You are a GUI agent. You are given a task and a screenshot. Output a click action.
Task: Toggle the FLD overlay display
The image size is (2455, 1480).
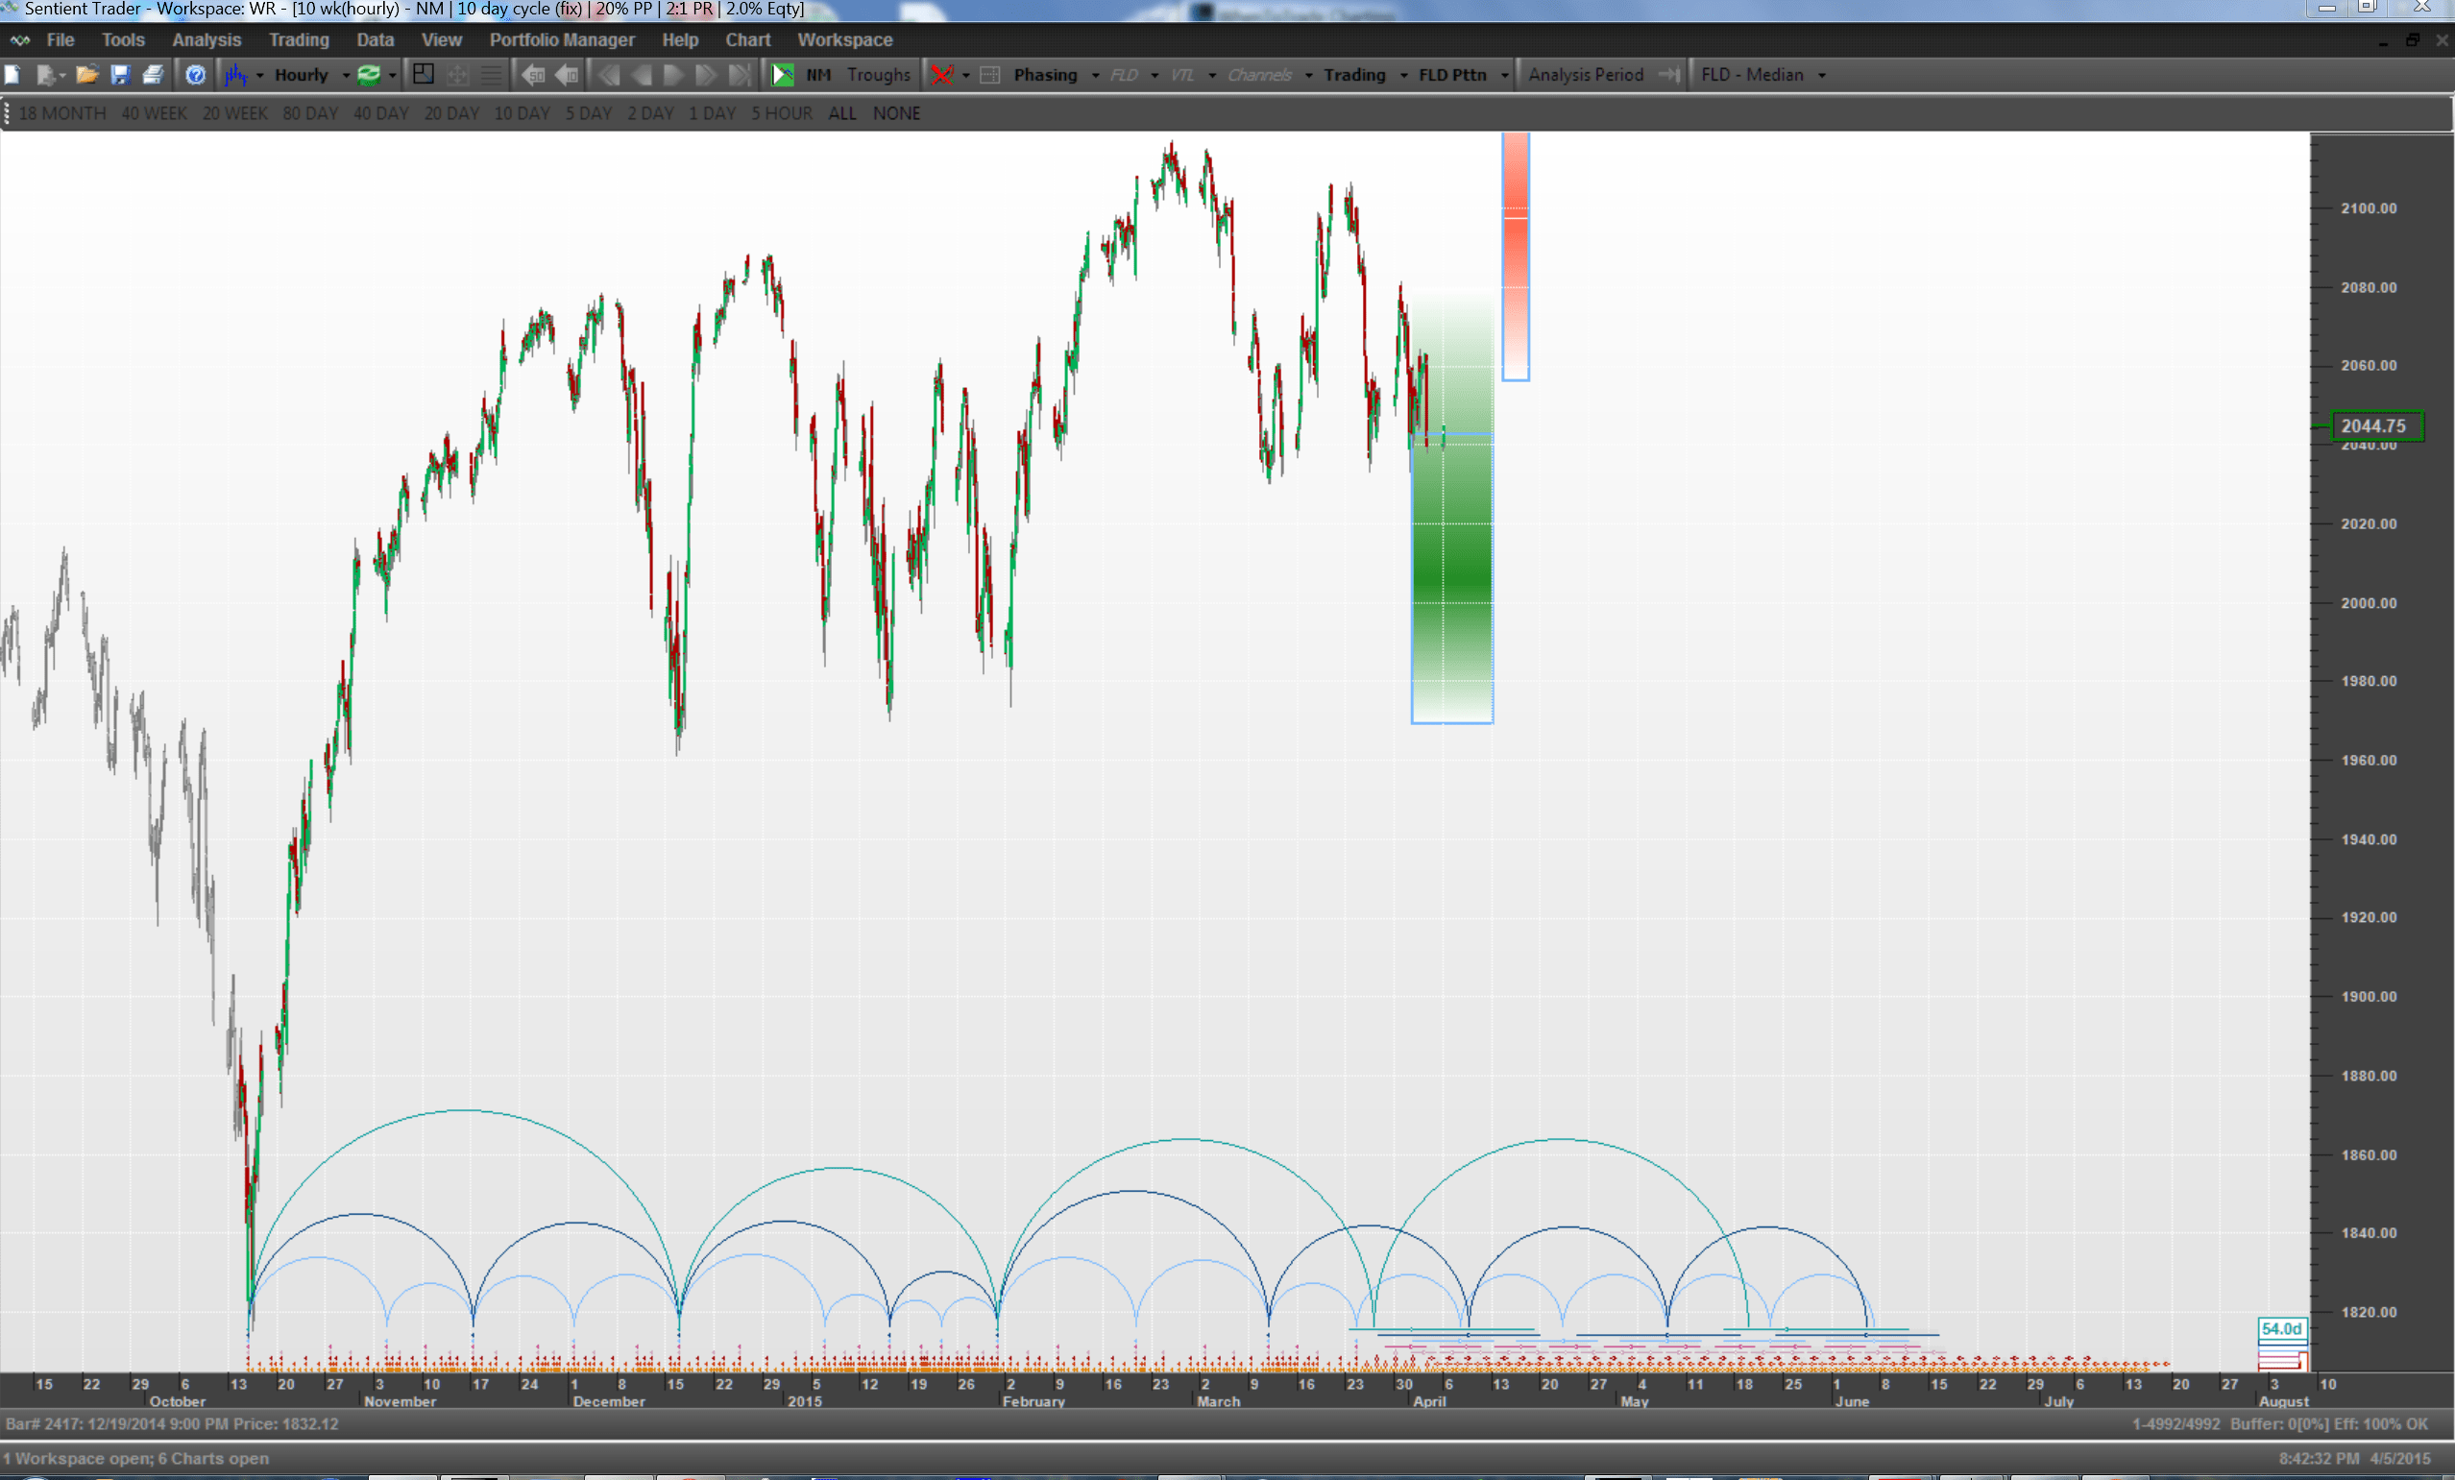pyautogui.click(x=1124, y=75)
